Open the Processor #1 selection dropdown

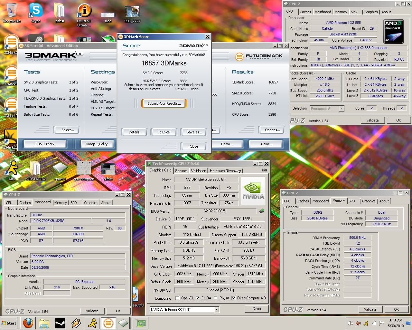pyautogui.click(x=342, y=109)
